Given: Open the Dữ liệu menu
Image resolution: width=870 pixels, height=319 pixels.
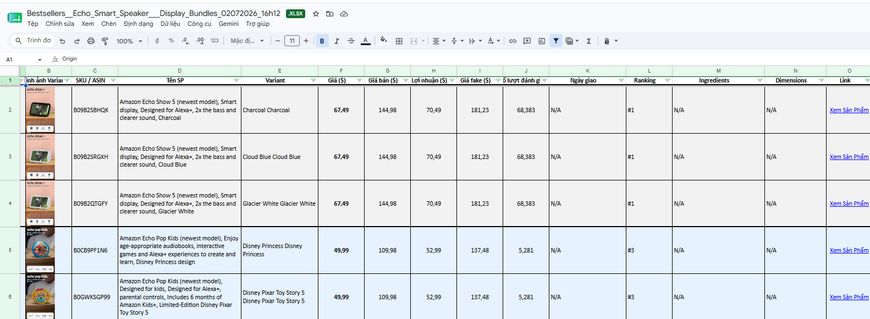Looking at the screenshot, I should pyautogui.click(x=170, y=24).
